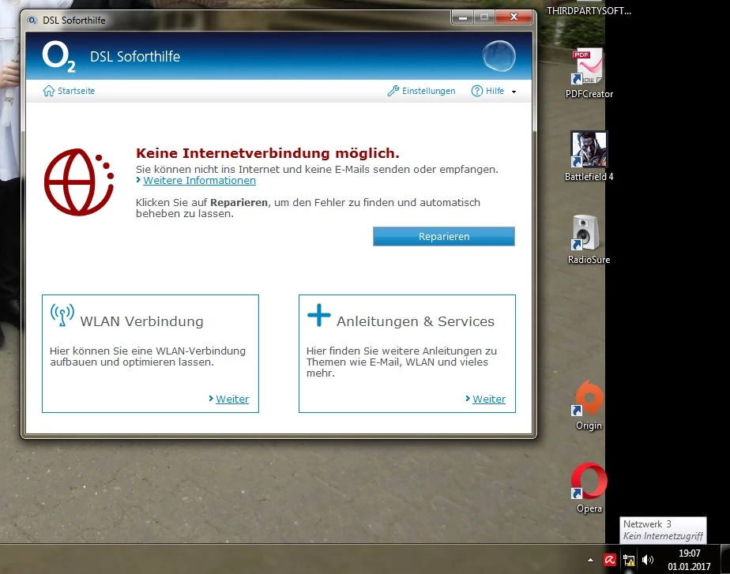Image resolution: width=730 pixels, height=574 pixels.
Task: Close the DSL Soforthilfe window
Action: pos(514,17)
